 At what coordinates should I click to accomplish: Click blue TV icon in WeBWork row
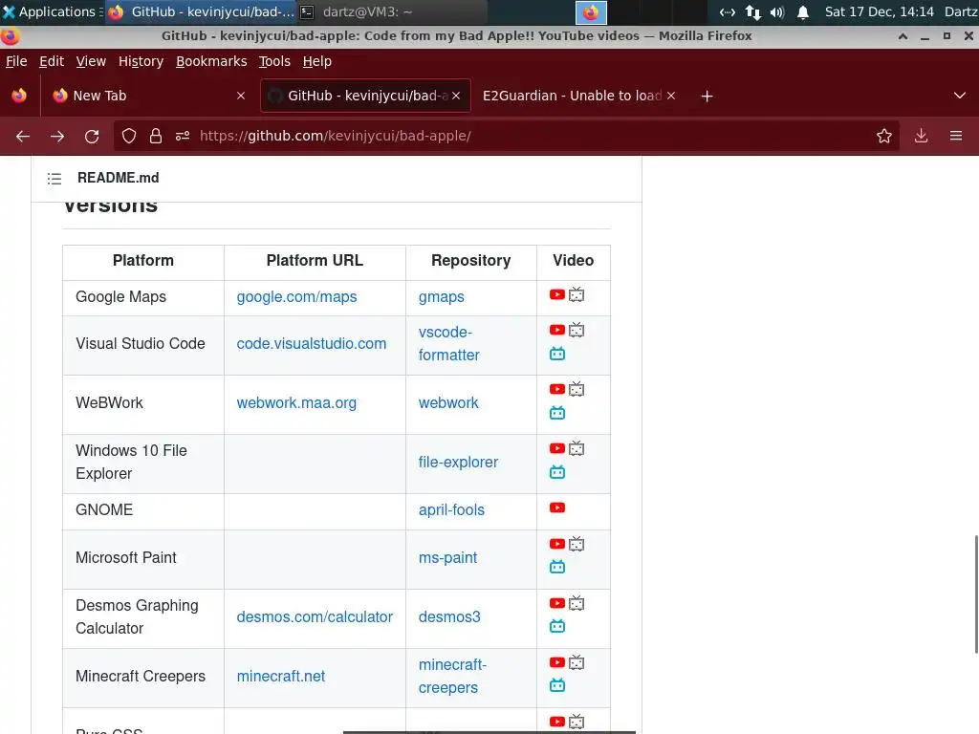coord(557,413)
